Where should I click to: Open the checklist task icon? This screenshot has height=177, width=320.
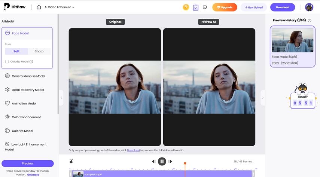tap(195, 7)
